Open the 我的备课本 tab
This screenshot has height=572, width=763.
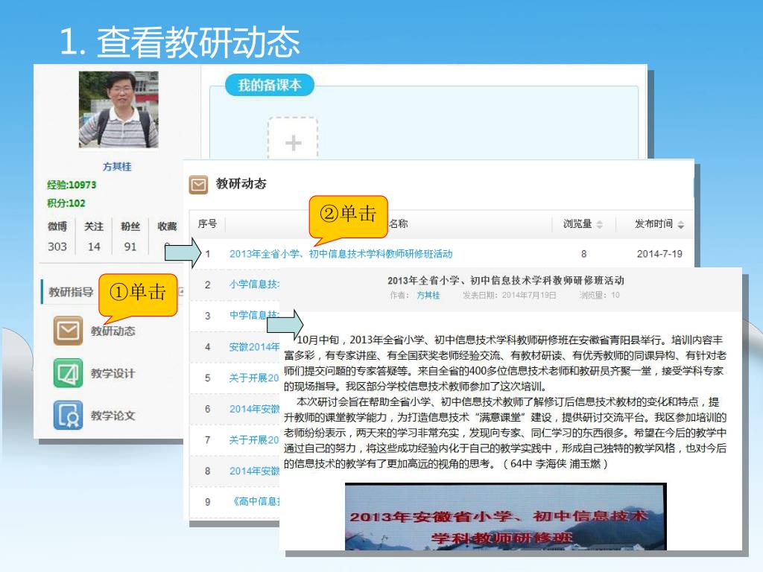click(270, 85)
